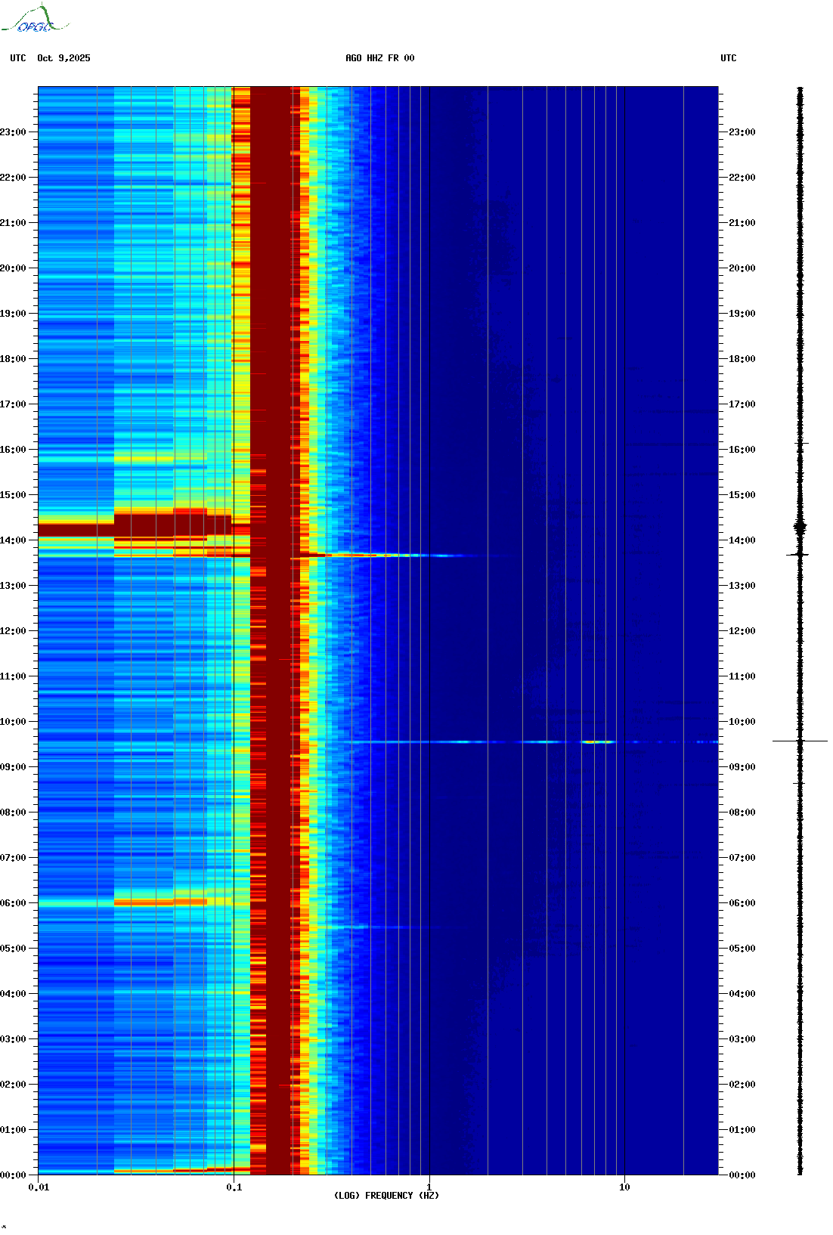The height and width of the screenshot is (1235, 833).
Task: Select the 10:00 label on right axis
Action: (x=742, y=722)
